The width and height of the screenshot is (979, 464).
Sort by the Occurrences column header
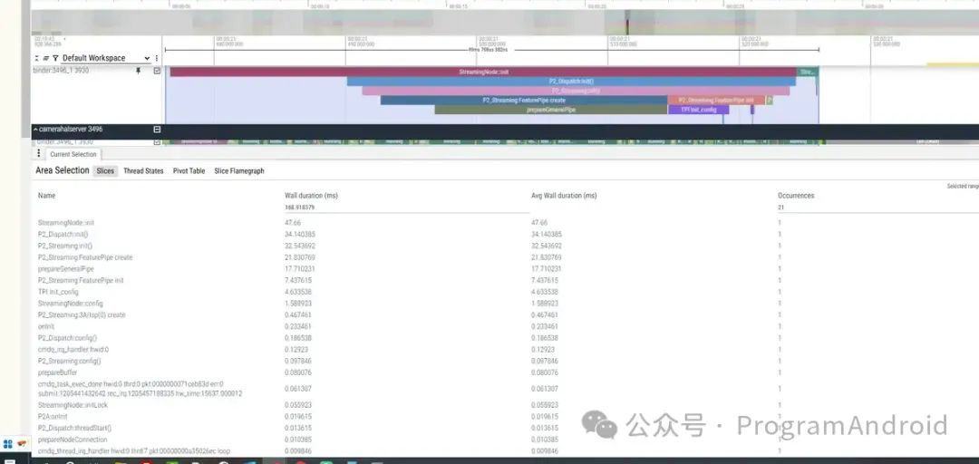pyautogui.click(x=796, y=196)
